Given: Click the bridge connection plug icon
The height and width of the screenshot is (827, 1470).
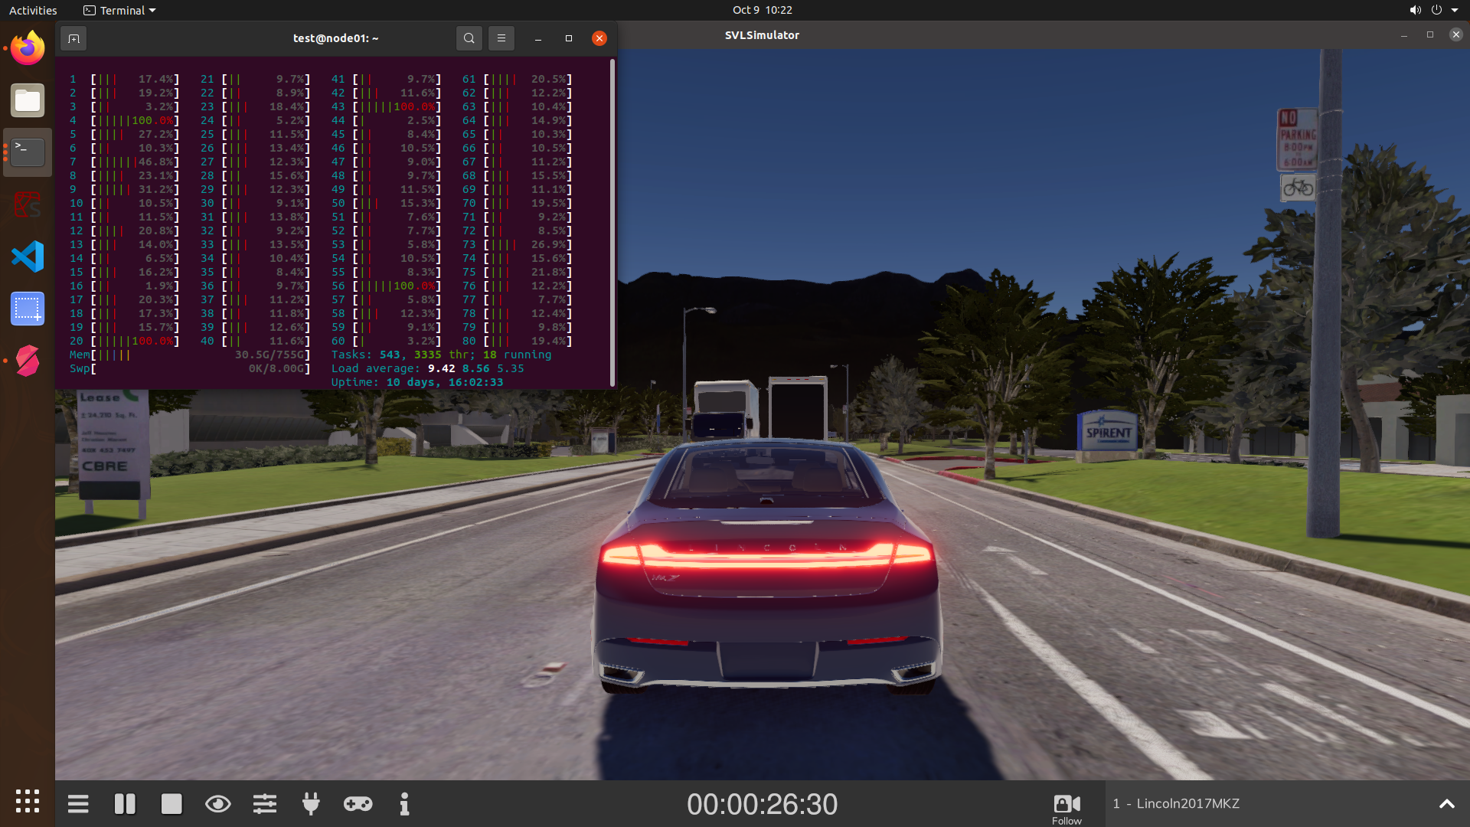Looking at the screenshot, I should [311, 803].
